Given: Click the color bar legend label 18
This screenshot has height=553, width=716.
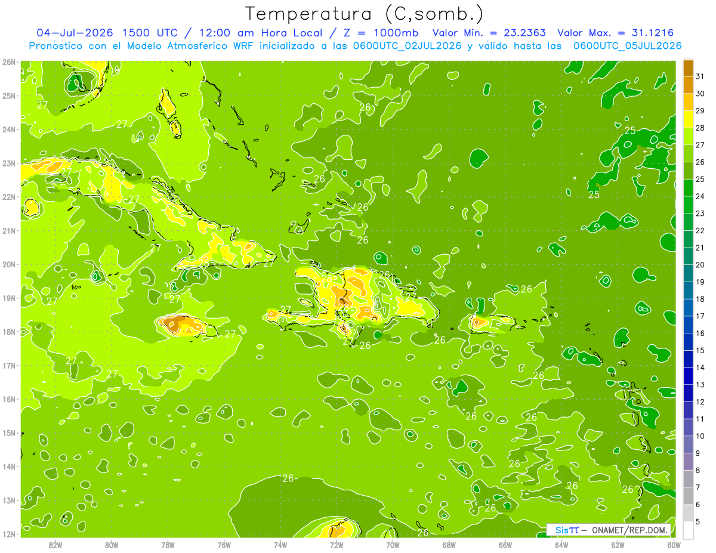Looking at the screenshot, I should click(700, 299).
